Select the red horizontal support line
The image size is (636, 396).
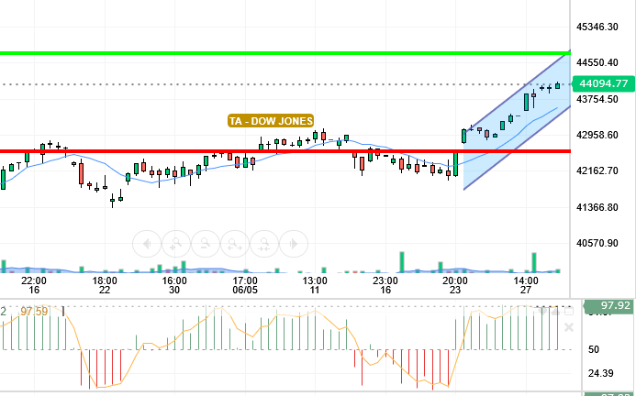285,151
